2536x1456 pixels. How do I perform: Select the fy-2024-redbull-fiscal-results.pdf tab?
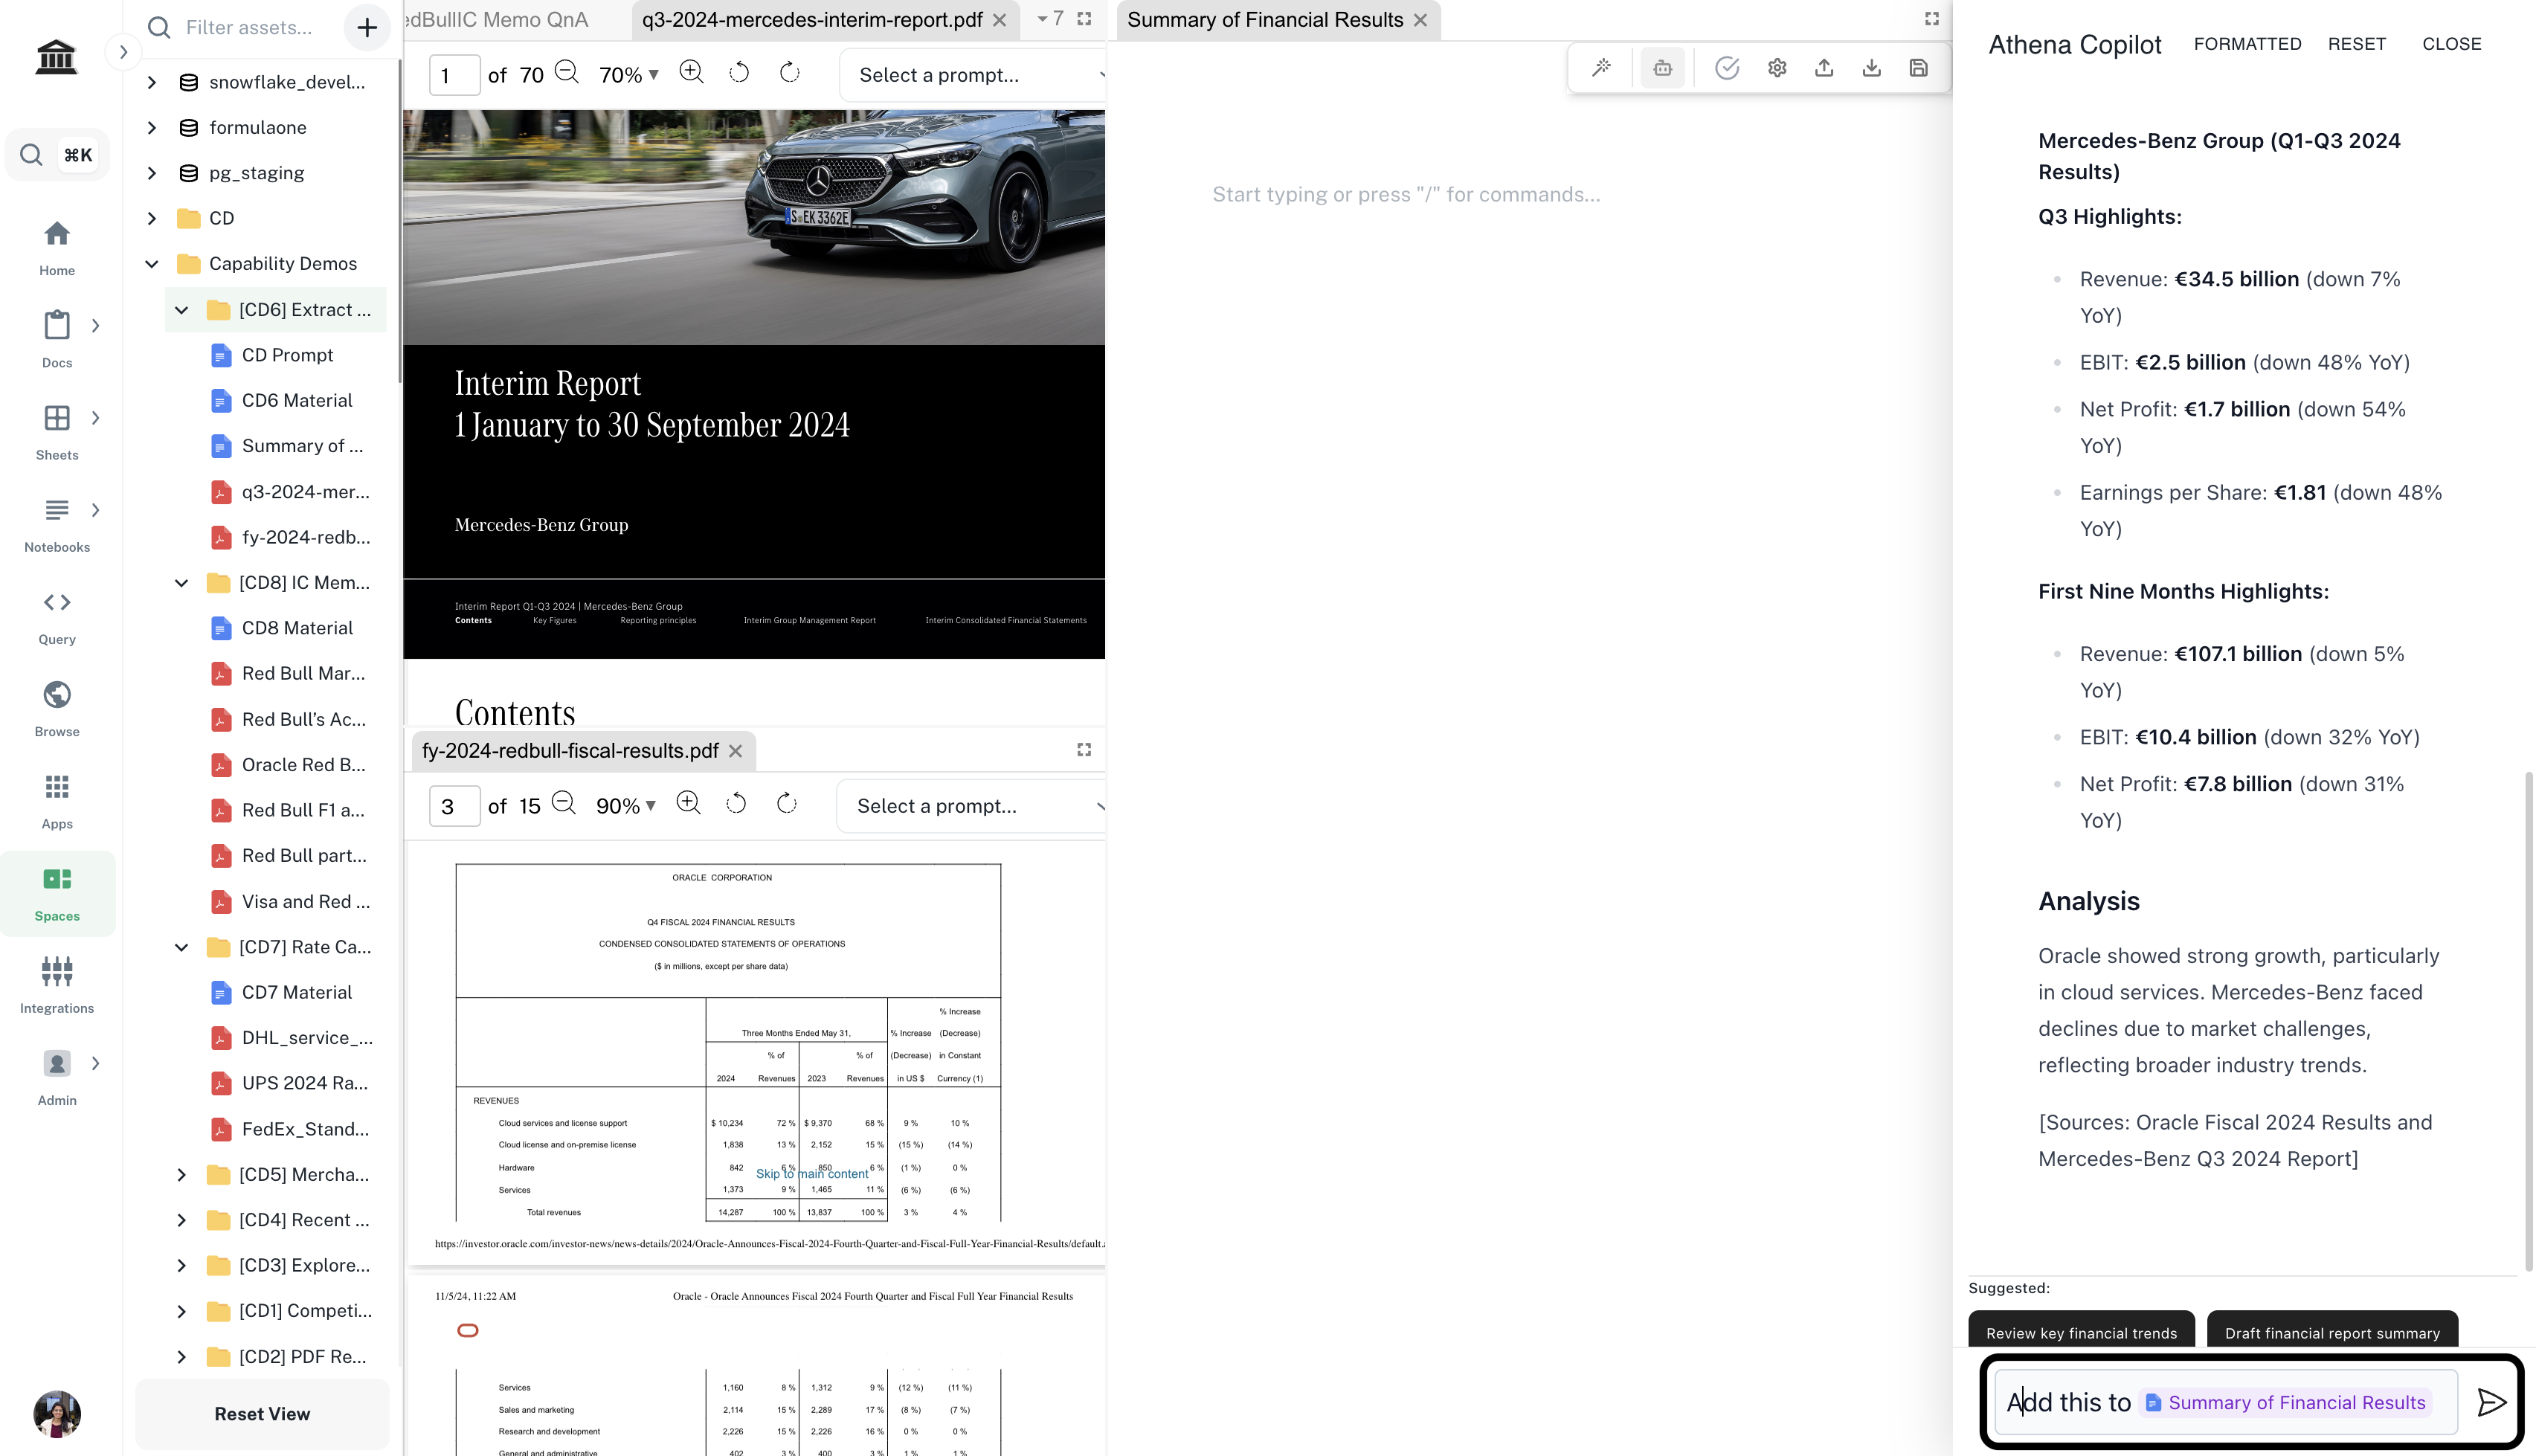(570, 751)
